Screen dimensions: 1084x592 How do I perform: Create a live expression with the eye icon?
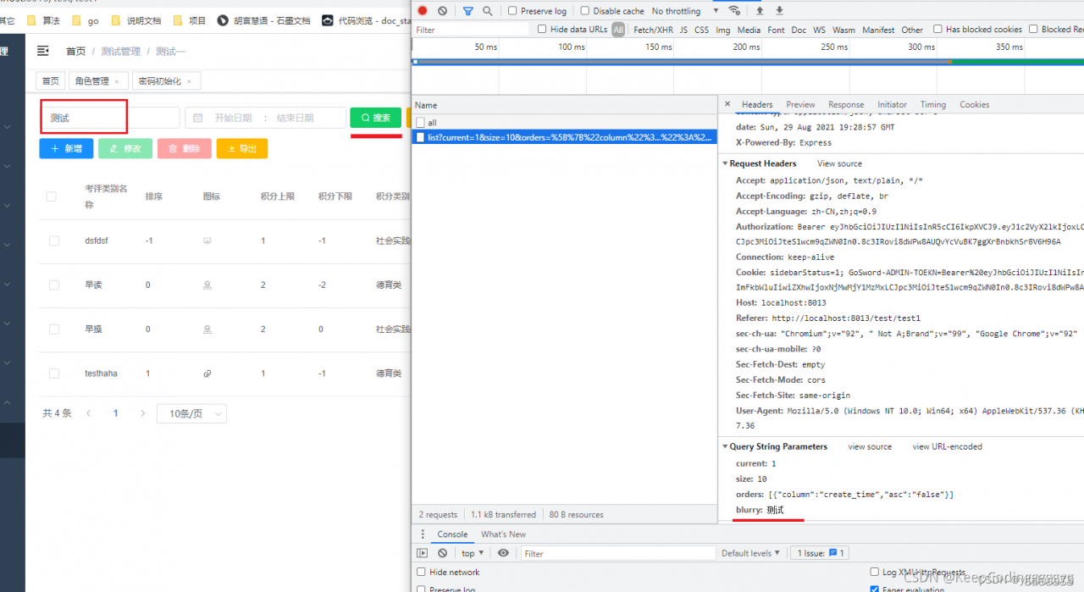pyautogui.click(x=503, y=553)
